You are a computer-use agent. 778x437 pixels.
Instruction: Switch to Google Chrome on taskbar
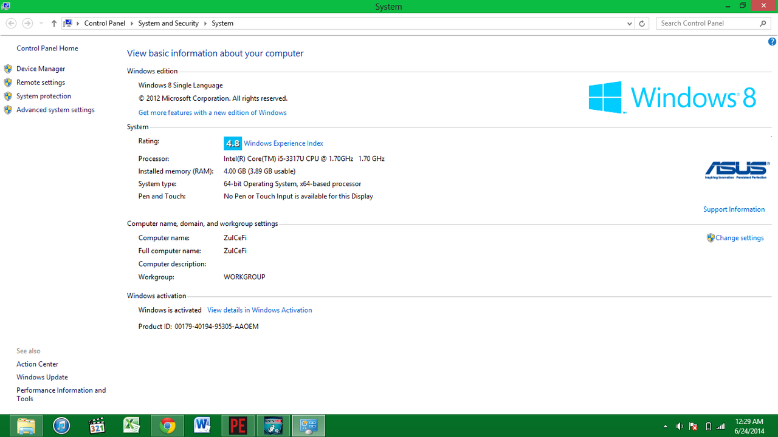coord(167,425)
